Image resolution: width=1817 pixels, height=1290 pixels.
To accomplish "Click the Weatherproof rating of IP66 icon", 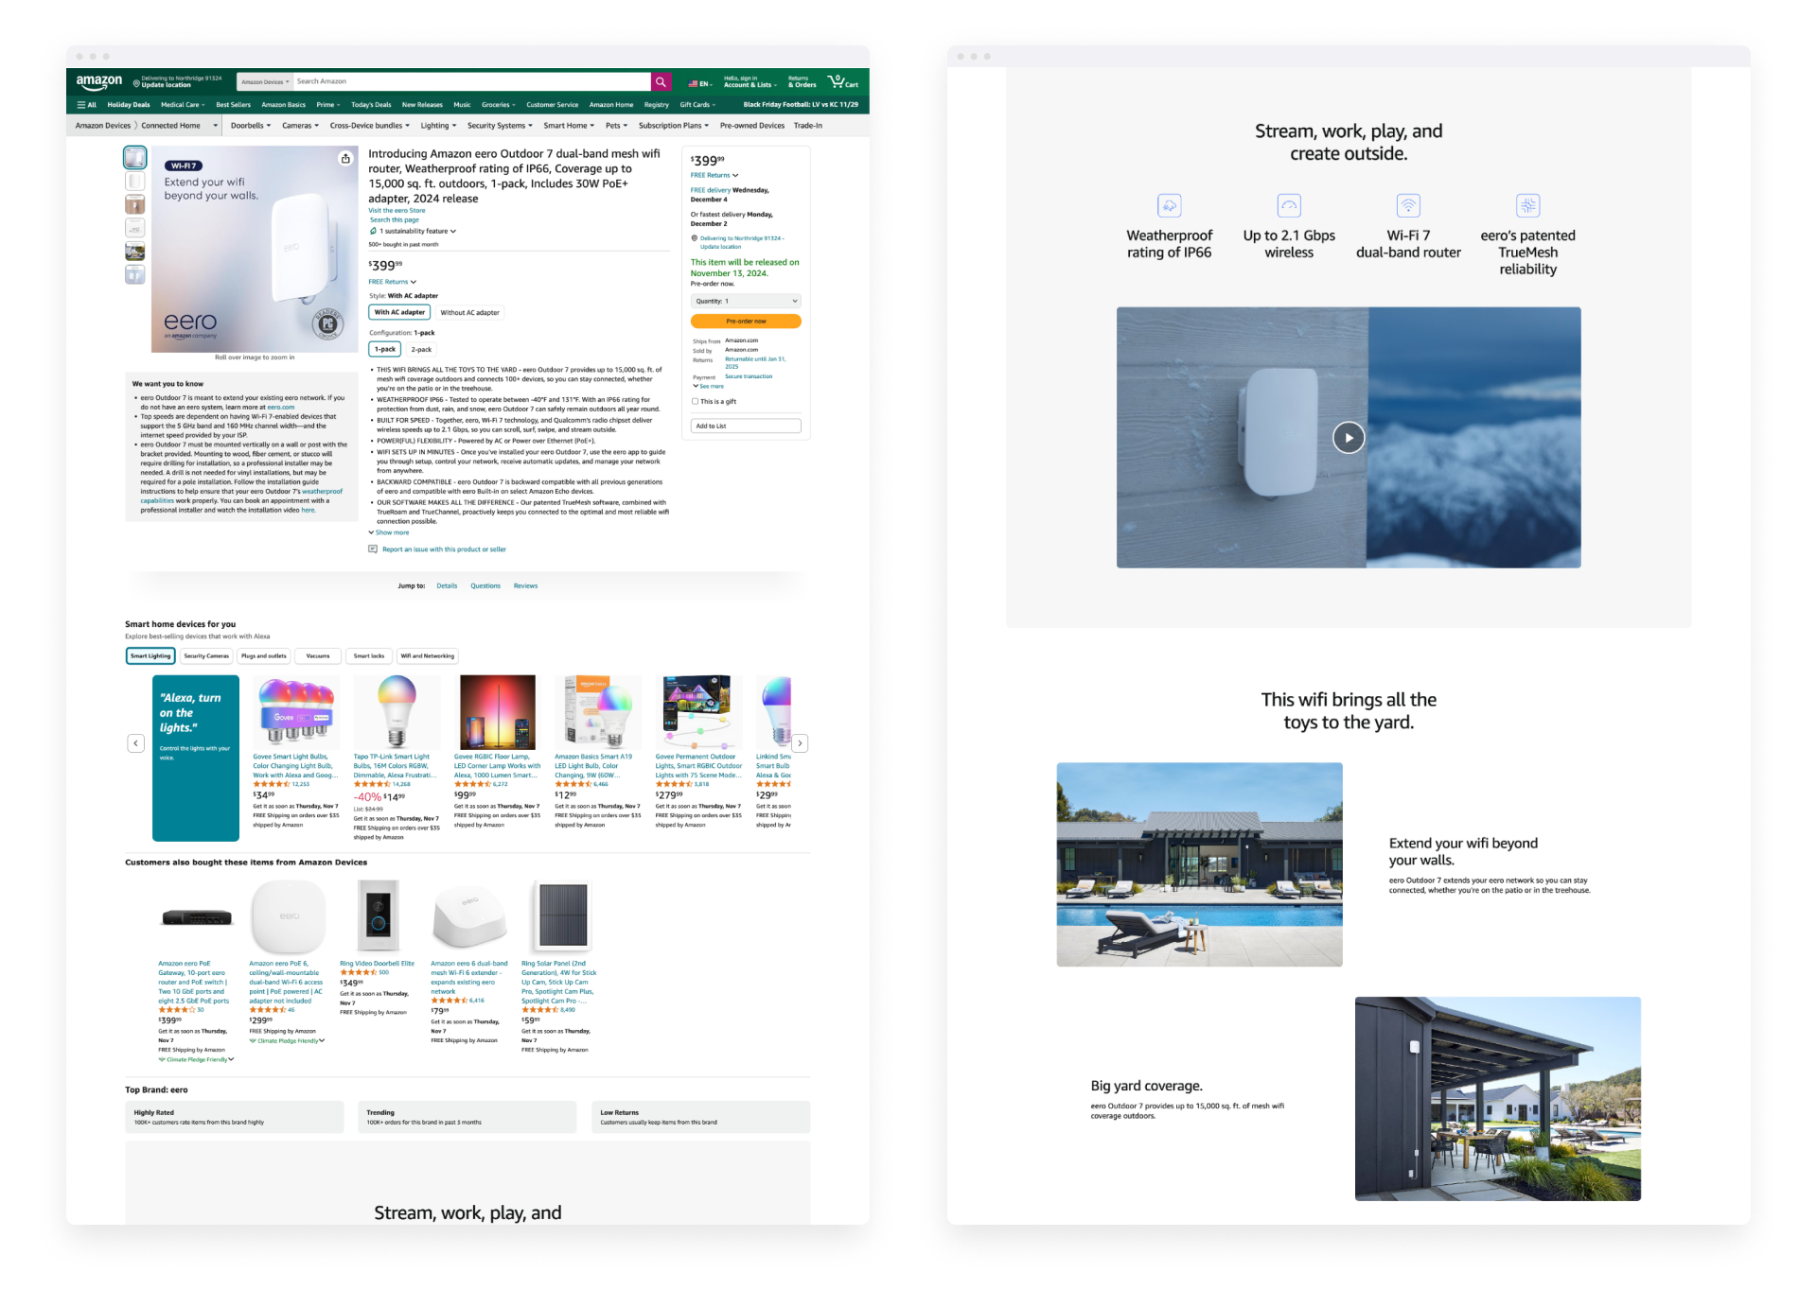I will [x=1170, y=205].
